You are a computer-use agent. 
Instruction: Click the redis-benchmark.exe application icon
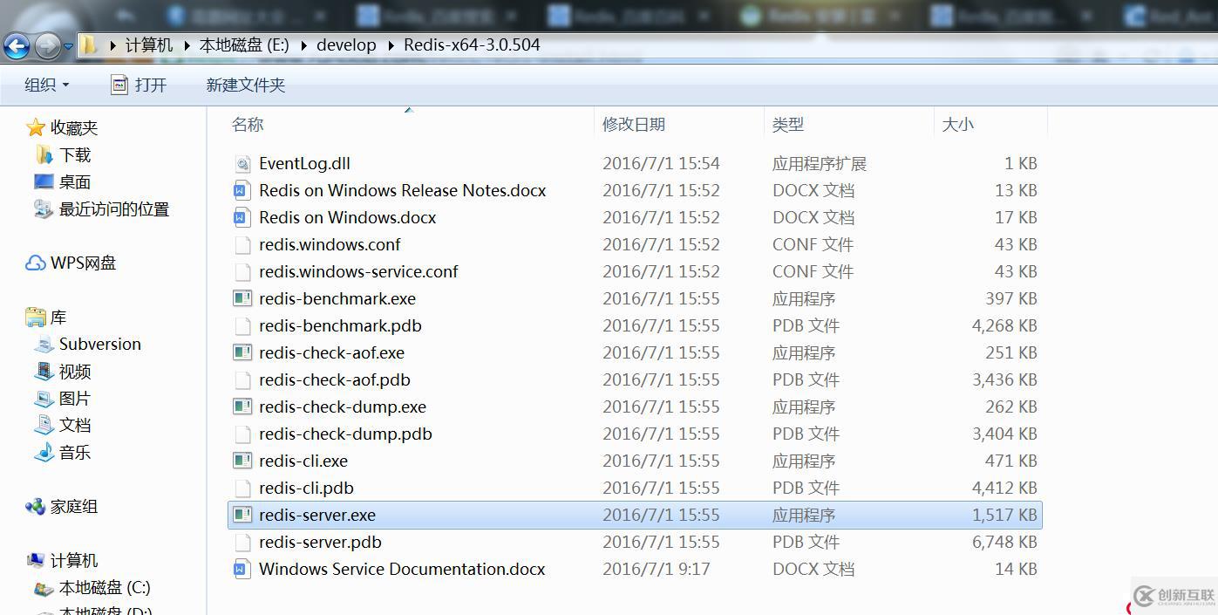(x=242, y=298)
